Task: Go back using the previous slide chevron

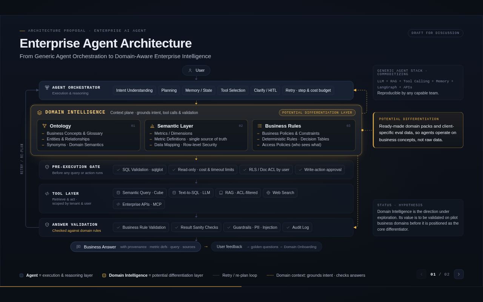Action: pyautogui.click(x=421, y=274)
